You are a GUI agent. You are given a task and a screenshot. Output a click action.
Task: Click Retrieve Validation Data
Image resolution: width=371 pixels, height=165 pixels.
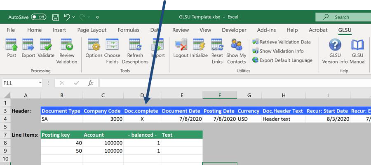pyautogui.click(x=281, y=42)
